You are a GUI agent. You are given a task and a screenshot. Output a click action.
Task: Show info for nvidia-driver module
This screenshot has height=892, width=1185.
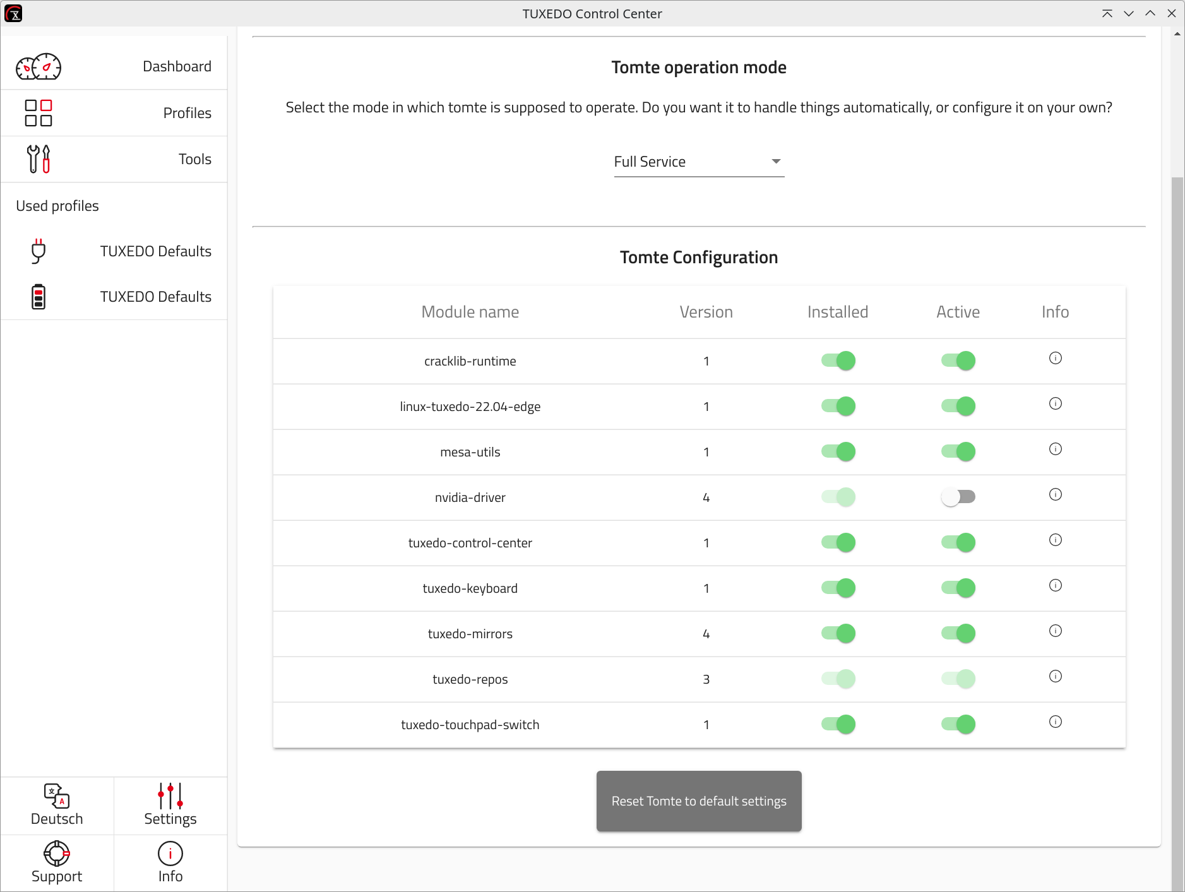coord(1056,494)
